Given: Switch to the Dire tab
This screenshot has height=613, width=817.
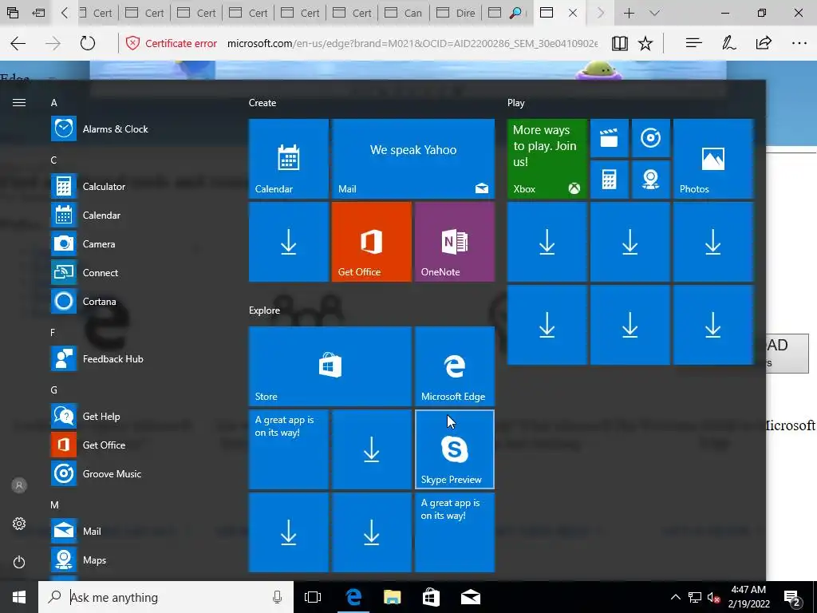Looking at the screenshot, I should 456,13.
